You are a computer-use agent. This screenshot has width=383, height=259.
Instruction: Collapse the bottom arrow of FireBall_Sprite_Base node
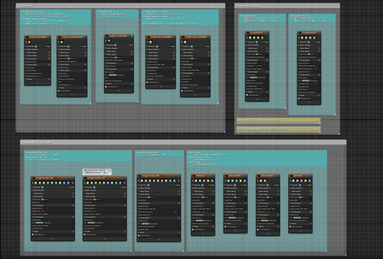[38, 83]
